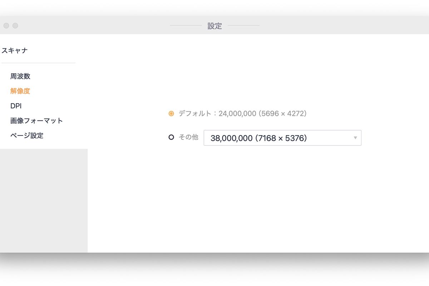
Task: Click the スキャナ section header
Action: tap(15, 50)
